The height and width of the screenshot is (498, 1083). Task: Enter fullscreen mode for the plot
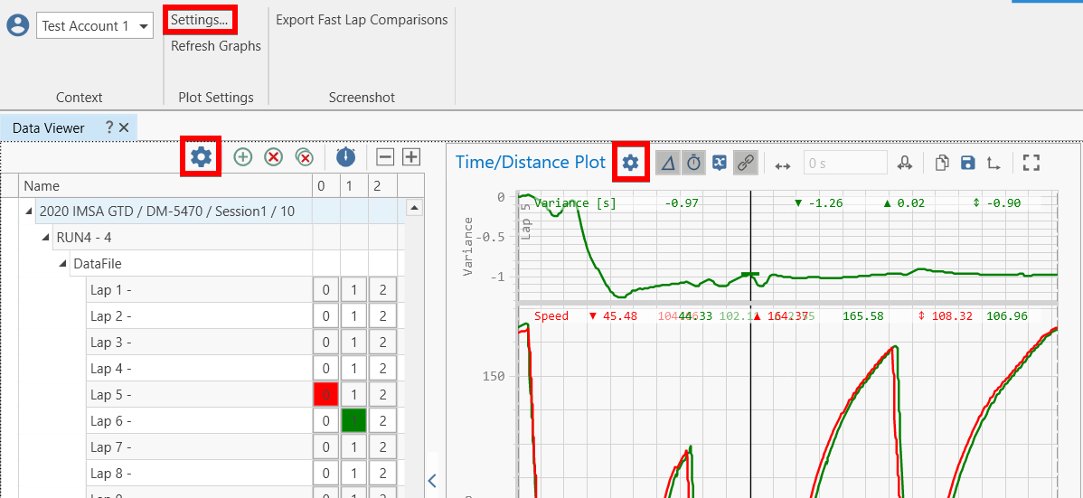coord(1031,163)
